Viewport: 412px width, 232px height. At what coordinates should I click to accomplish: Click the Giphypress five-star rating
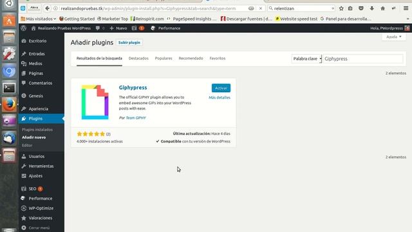point(91,134)
